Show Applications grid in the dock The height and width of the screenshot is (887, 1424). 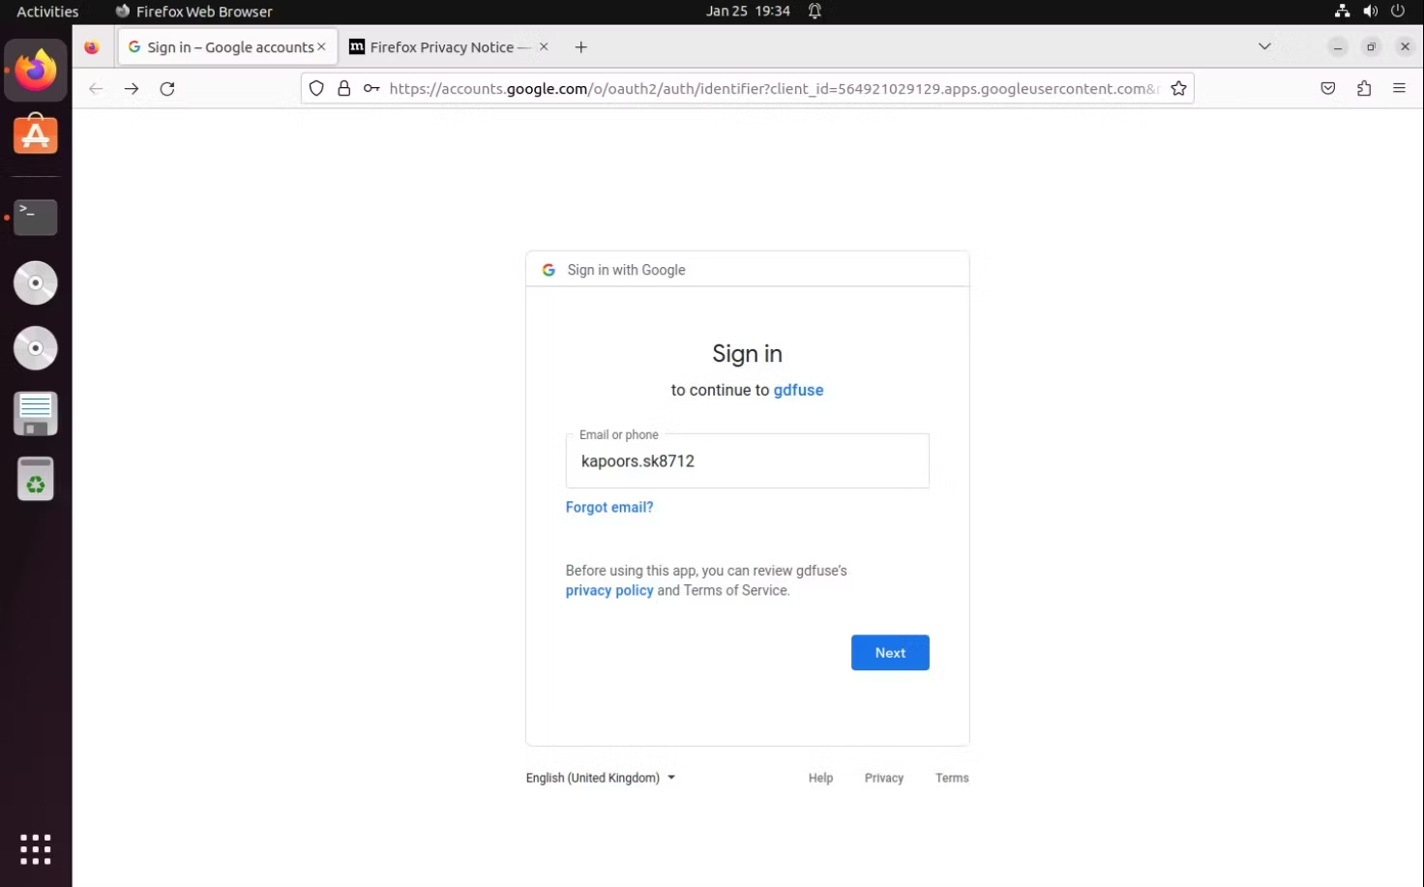[36, 849]
